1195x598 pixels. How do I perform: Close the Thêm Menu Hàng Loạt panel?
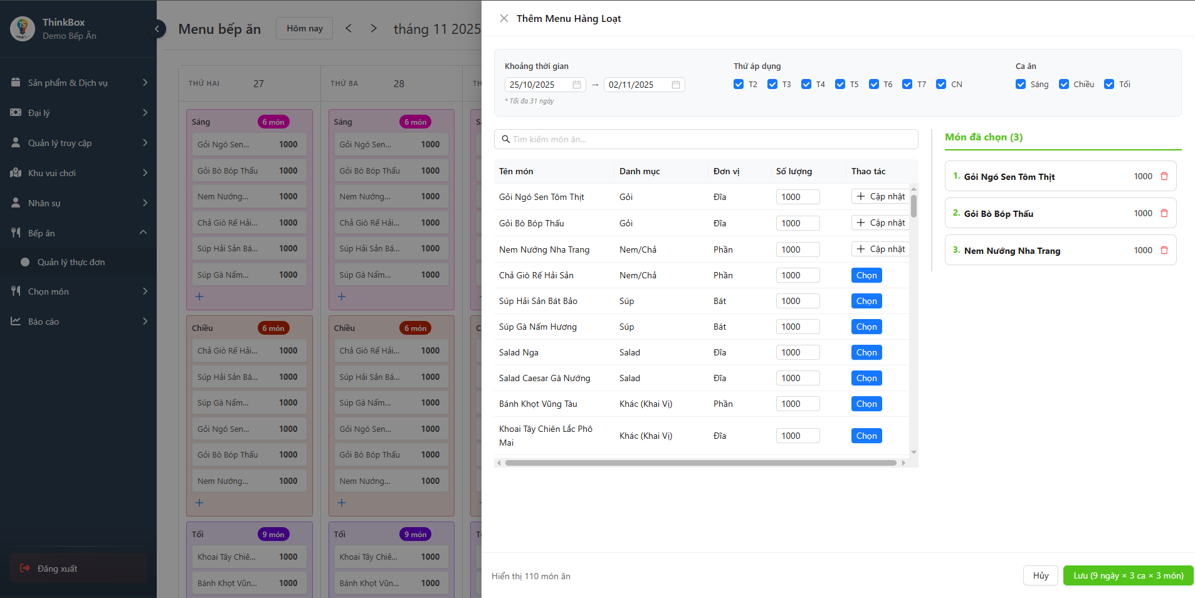coord(503,18)
